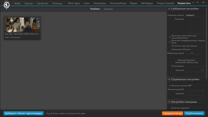Select the Dua Lipa New Rules video thumbnail
This screenshot has height=117, width=208.
point(22,28)
